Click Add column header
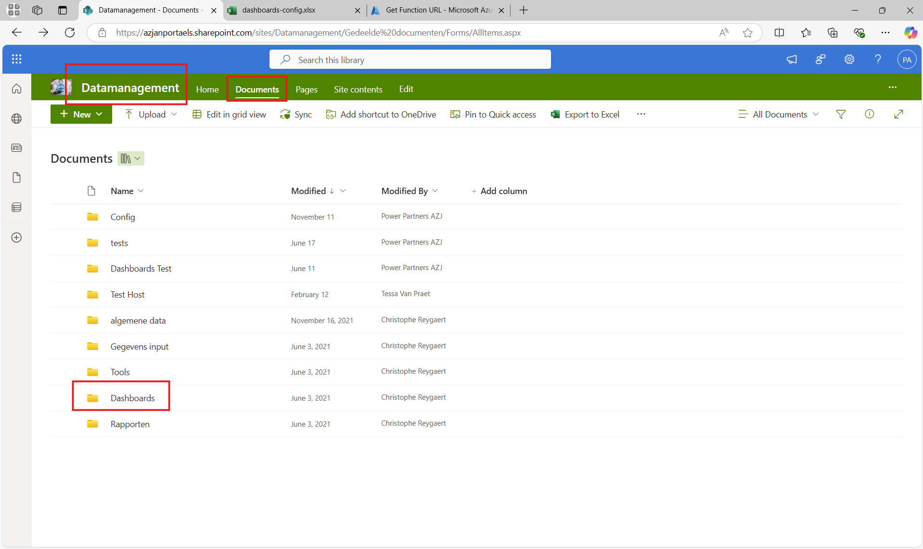This screenshot has height=549, width=923. pos(499,191)
